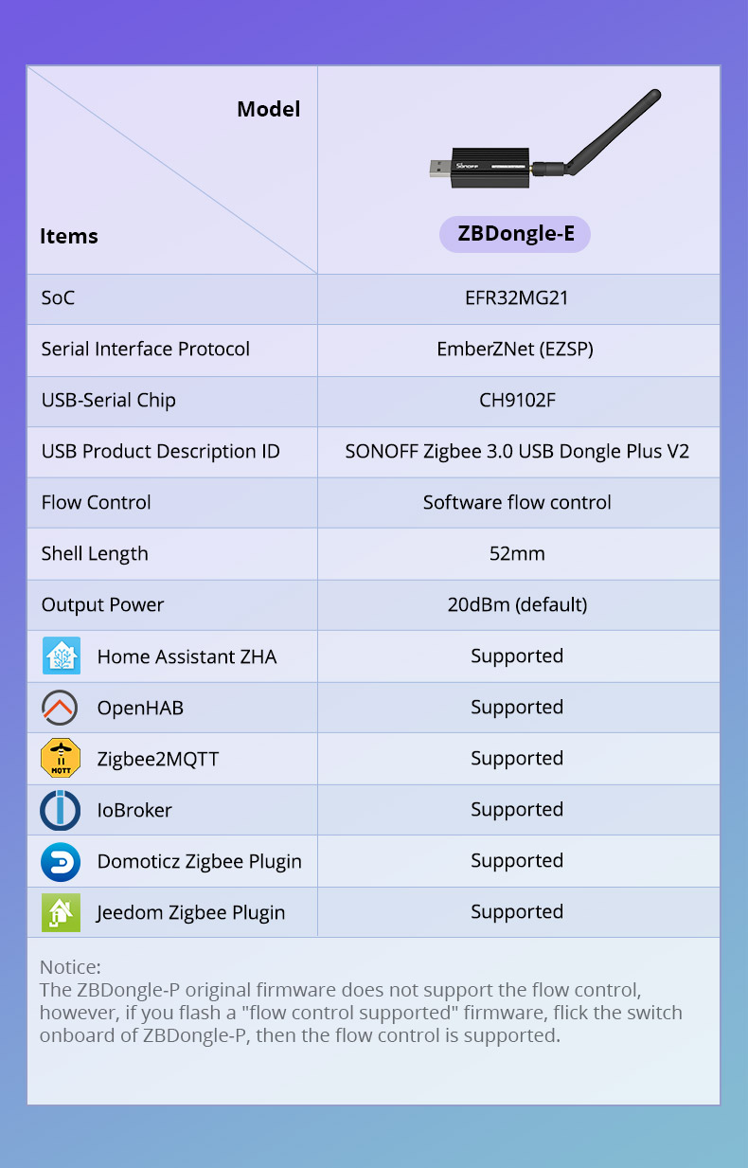Click the USB Product Description ID label
This screenshot has height=1168, width=748.
pyautogui.click(x=161, y=451)
